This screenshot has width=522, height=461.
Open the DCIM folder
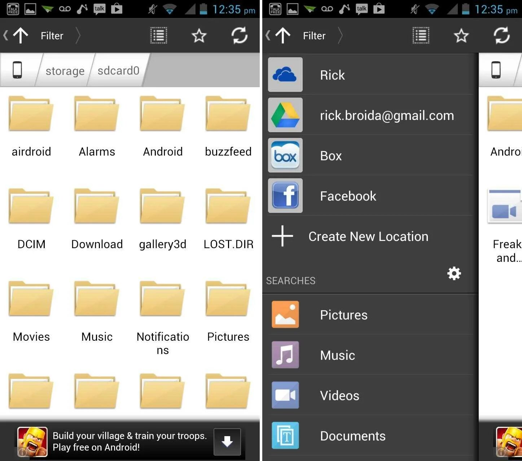coord(31,219)
